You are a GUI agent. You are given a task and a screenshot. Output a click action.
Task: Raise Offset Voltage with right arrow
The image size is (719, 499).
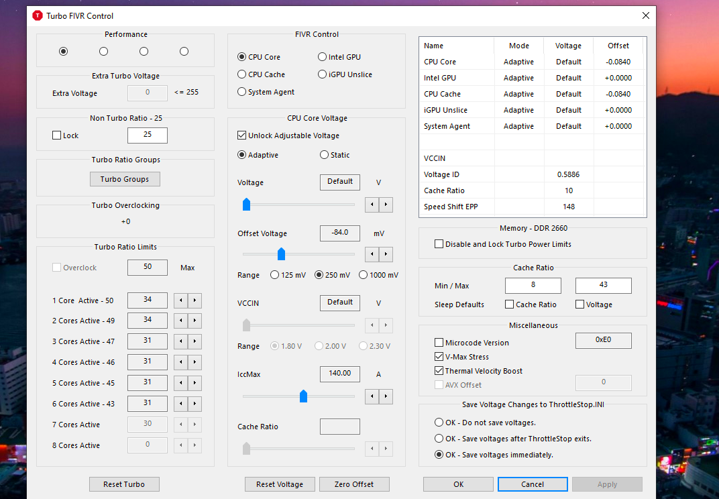(x=386, y=254)
